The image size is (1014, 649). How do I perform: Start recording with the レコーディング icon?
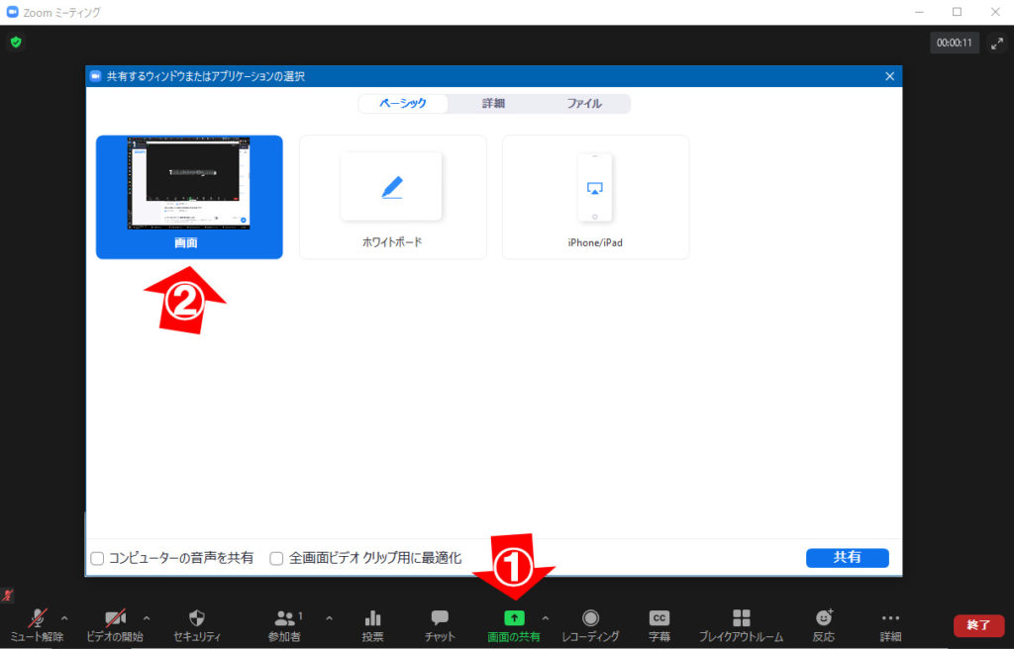click(590, 618)
